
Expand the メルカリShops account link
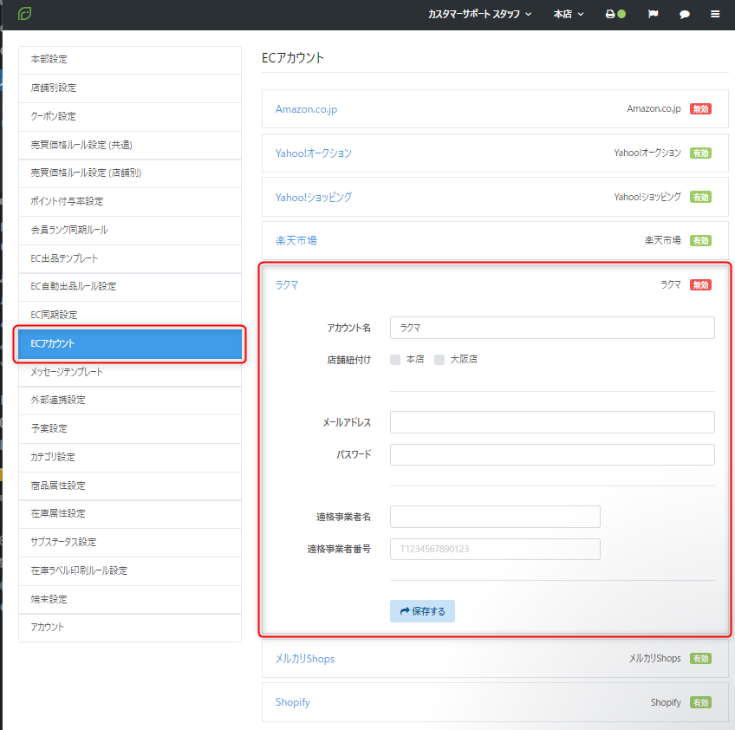pyautogui.click(x=305, y=659)
